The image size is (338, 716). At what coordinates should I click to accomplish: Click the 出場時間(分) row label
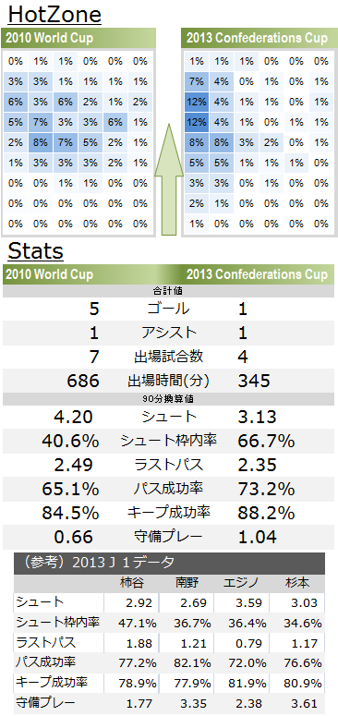pyautogui.click(x=168, y=380)
